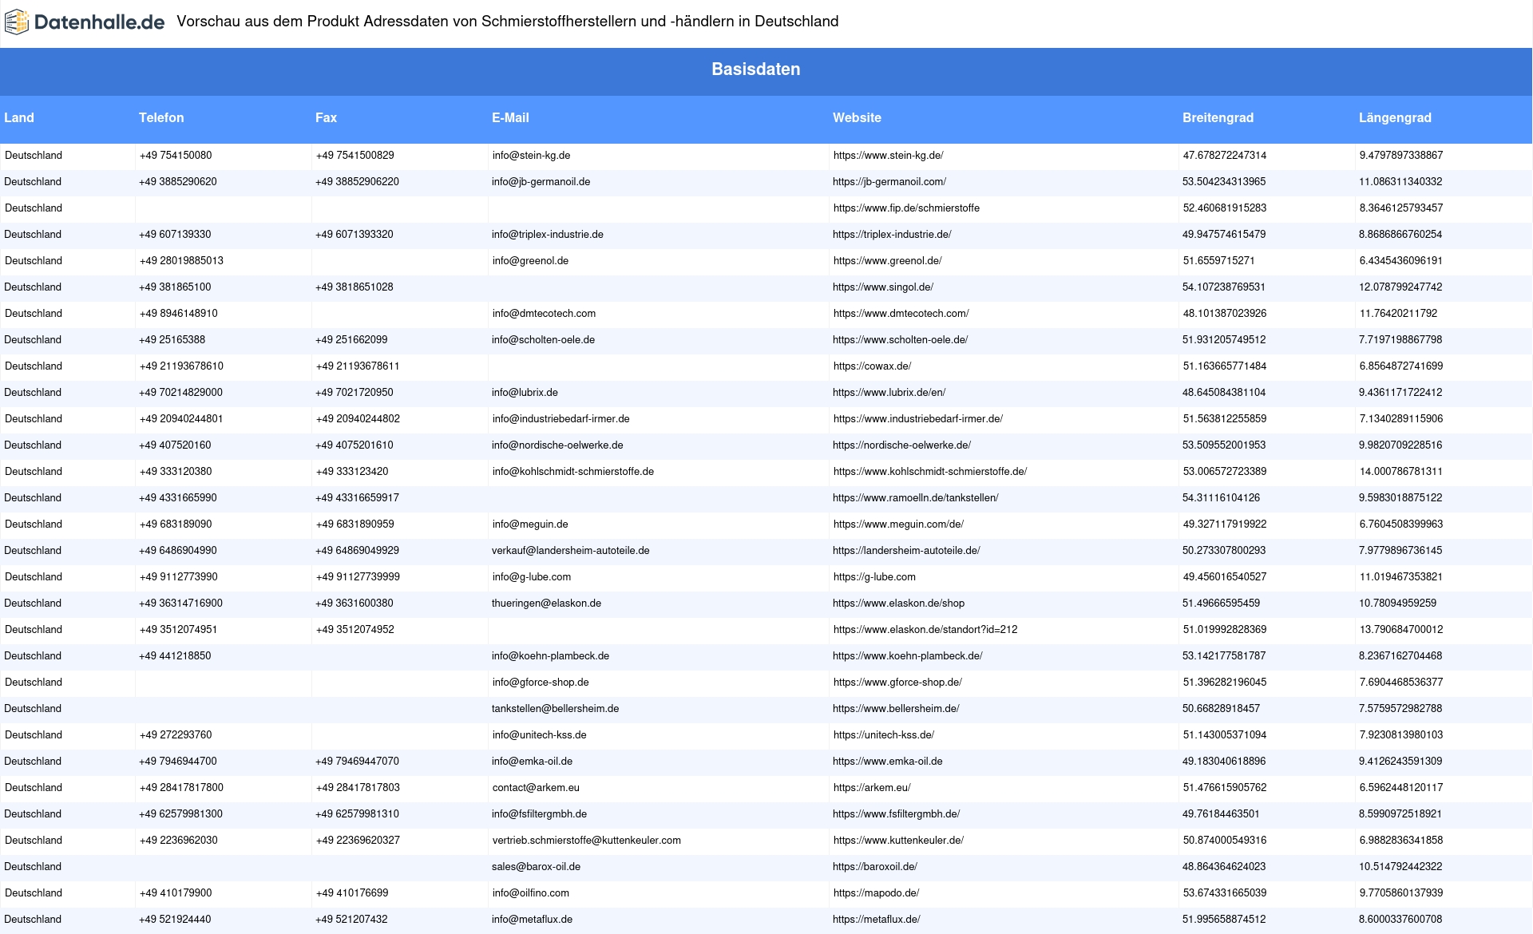Viewport: 1533px width, 934px height.
Task: Click the Basisdaten section header
Action: (755, 69)
